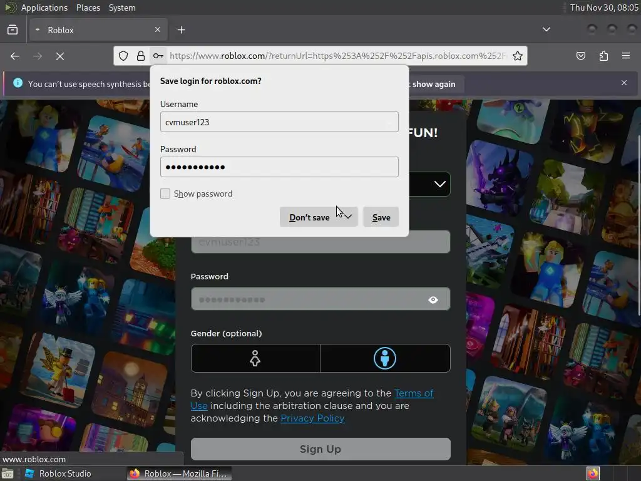View site security padlock info

pos(141,56)
